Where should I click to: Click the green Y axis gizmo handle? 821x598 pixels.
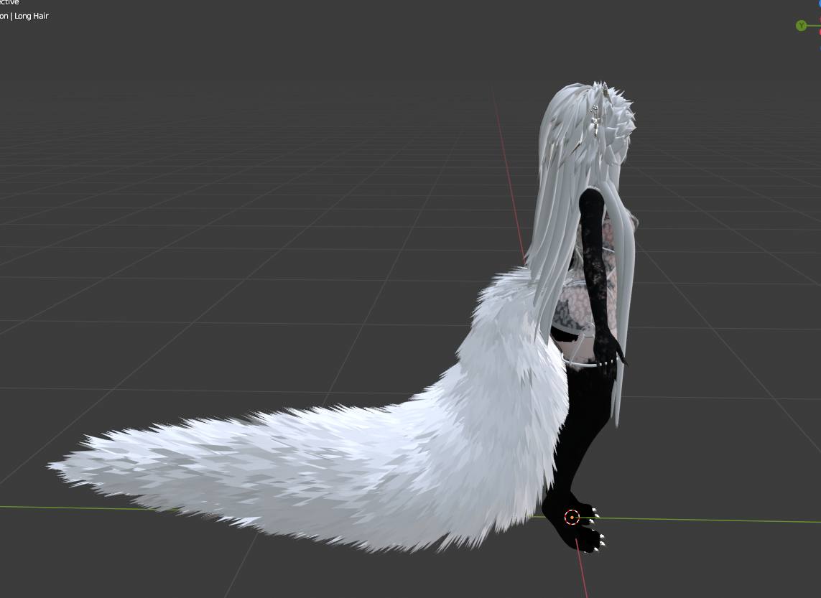click(x=801, y=26)
